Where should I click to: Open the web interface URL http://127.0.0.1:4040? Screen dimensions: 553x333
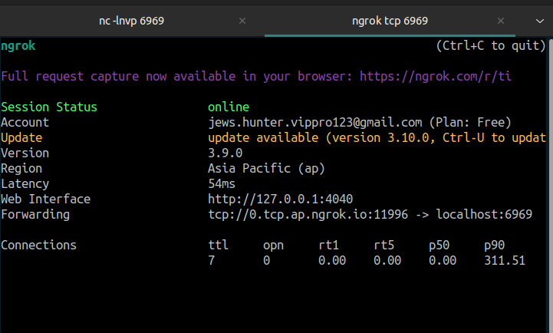(280, 199)
